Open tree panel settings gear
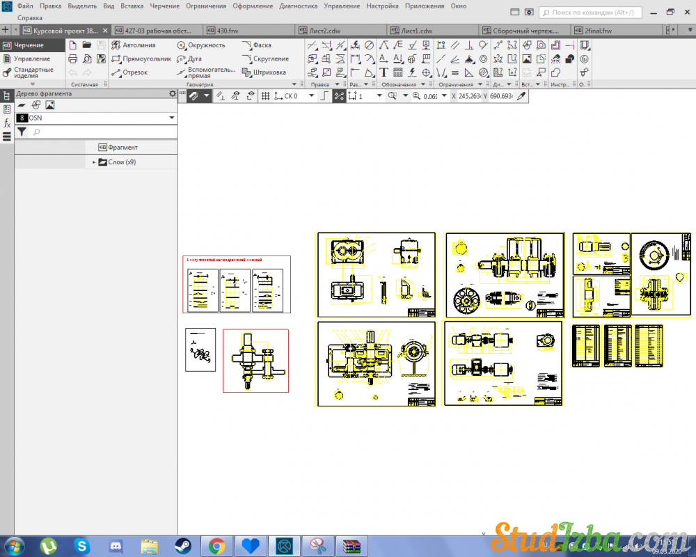The height and width of the screenshot is (557, 696). click(173, 94)
